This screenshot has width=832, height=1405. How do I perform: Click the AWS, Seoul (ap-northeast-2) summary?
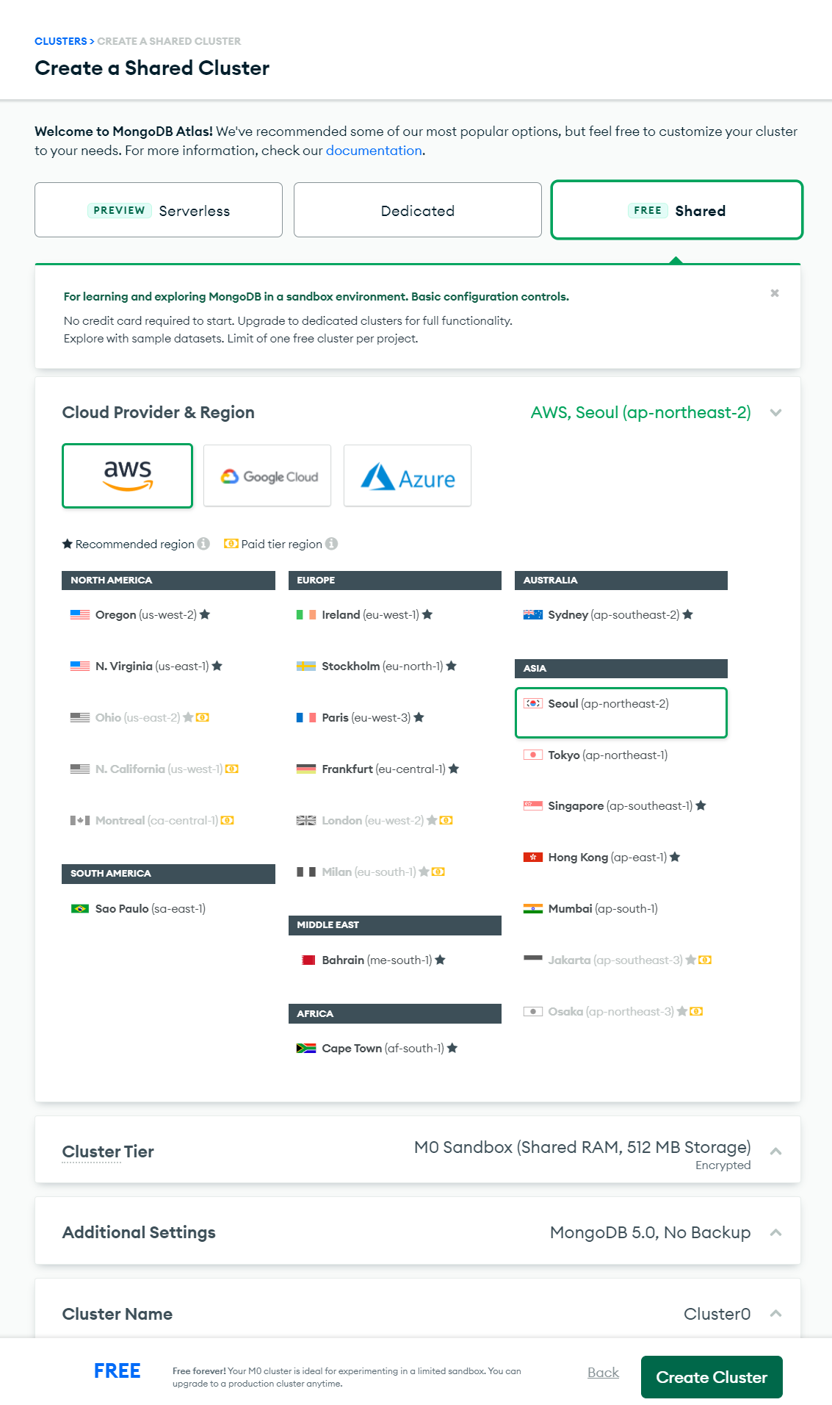640,413
